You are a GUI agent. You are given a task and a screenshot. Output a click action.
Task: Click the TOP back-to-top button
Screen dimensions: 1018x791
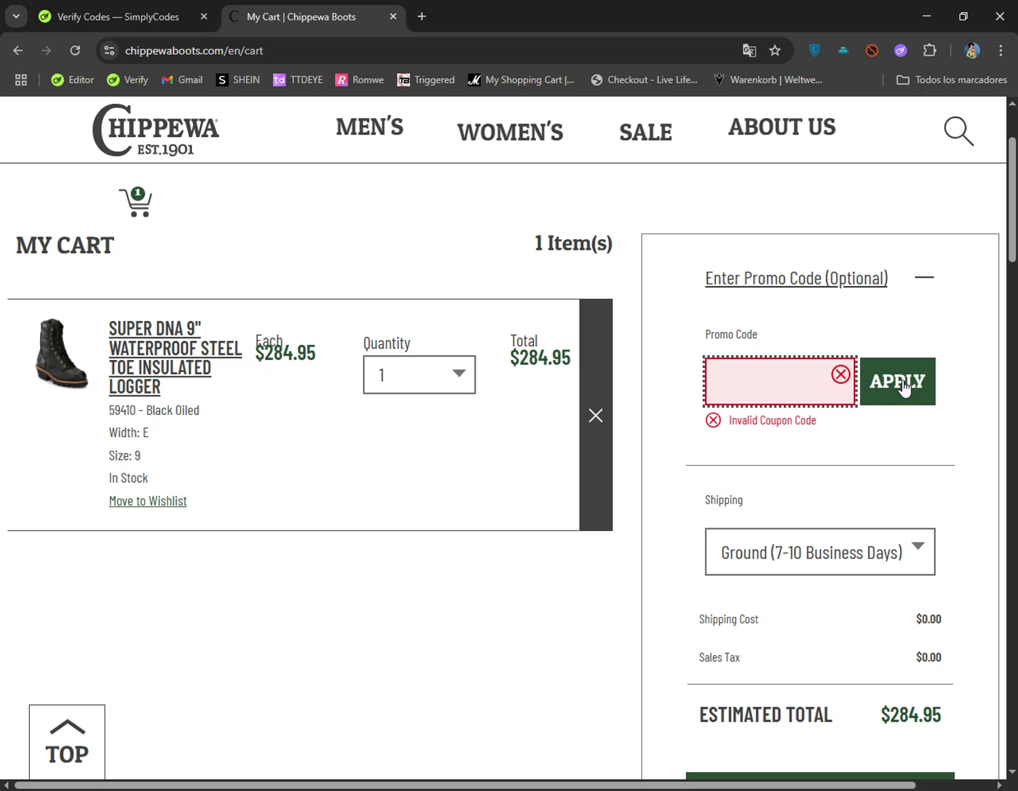(x=67, y=742)
